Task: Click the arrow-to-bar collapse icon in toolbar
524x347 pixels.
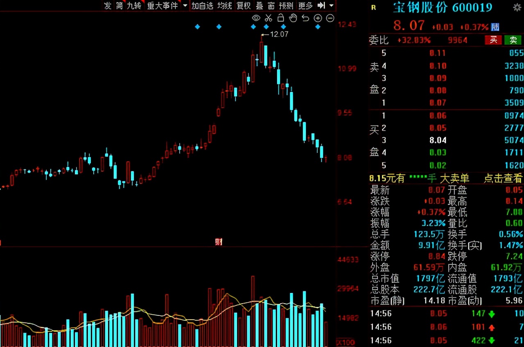Action: (x=321, y=5)
